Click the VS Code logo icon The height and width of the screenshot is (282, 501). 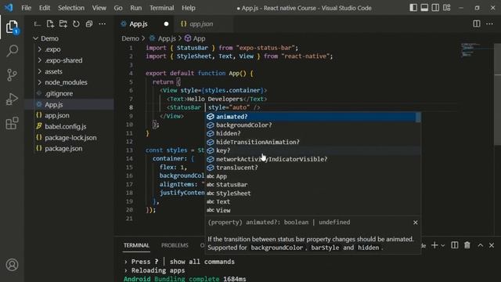pyautogui.click(x=9, y=7)
